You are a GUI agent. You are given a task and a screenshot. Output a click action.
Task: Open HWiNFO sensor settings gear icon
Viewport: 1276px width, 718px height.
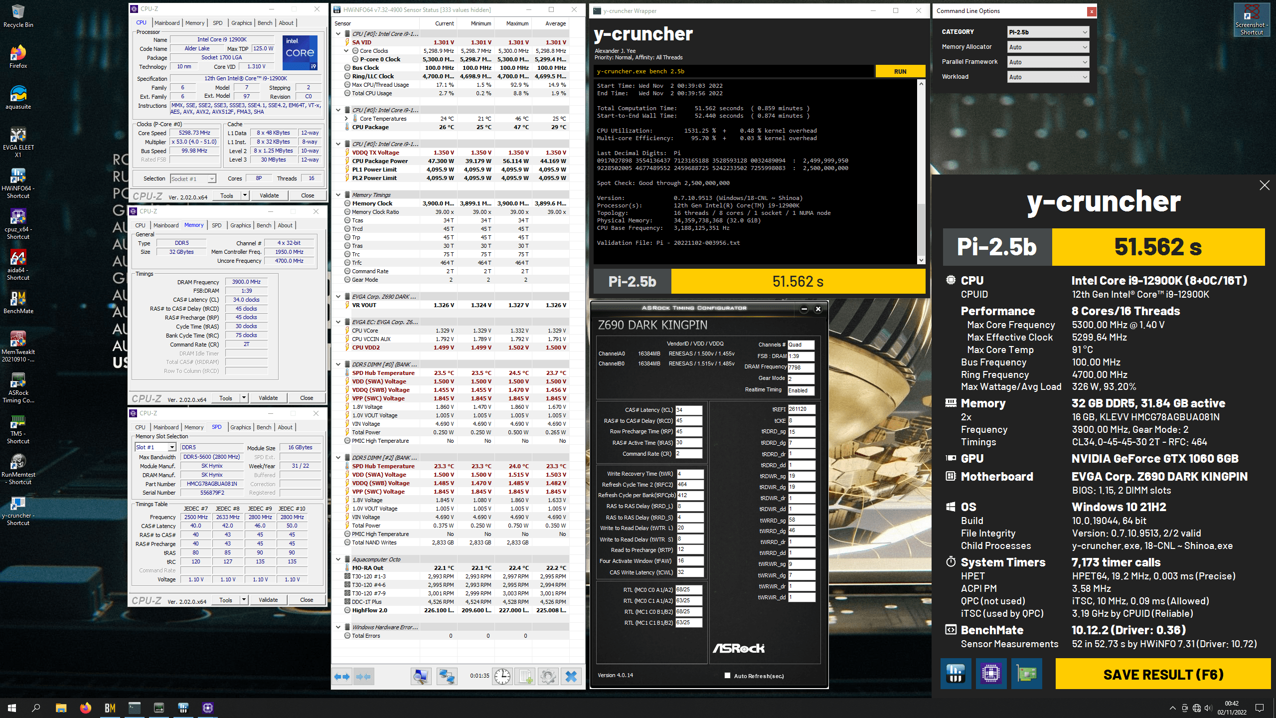click(548, 677)
